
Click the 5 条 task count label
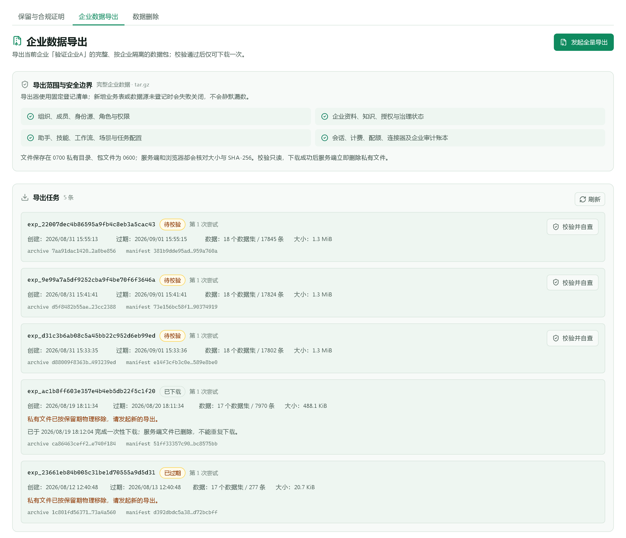pyautogui.click(x=69, y=198)
